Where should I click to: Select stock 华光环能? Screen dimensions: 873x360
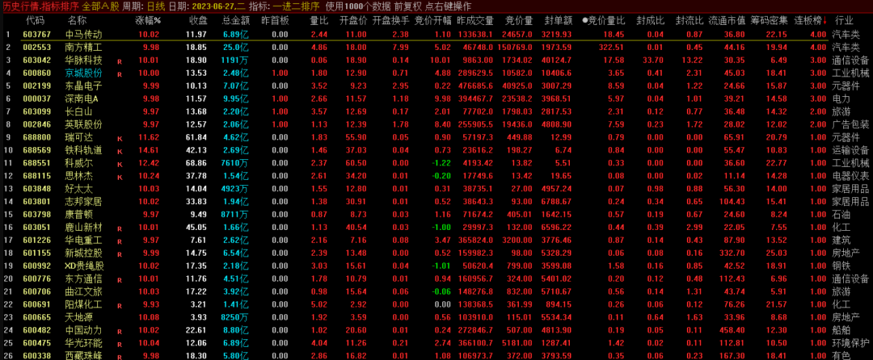tap(83, 343)
